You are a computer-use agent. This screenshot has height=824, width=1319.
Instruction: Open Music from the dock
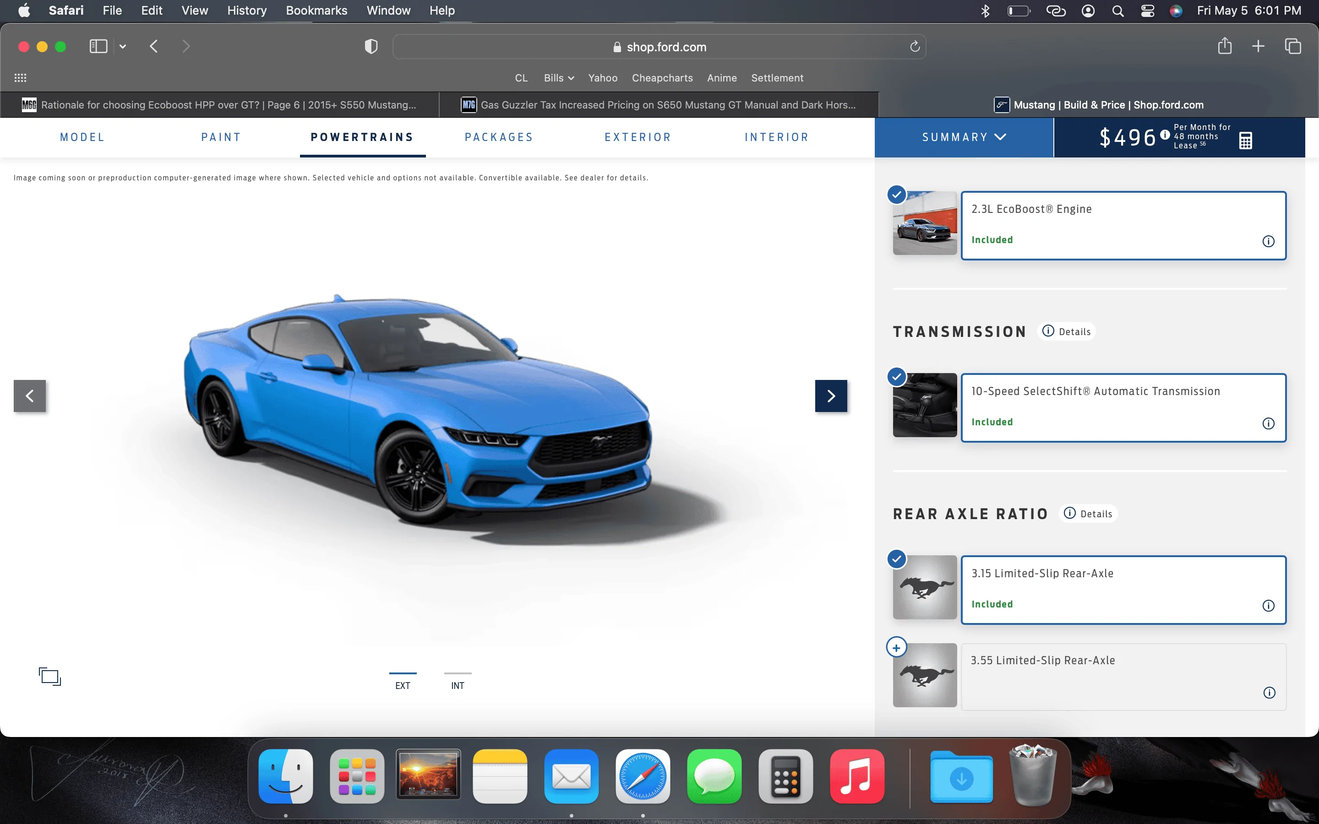click(857, 775)
